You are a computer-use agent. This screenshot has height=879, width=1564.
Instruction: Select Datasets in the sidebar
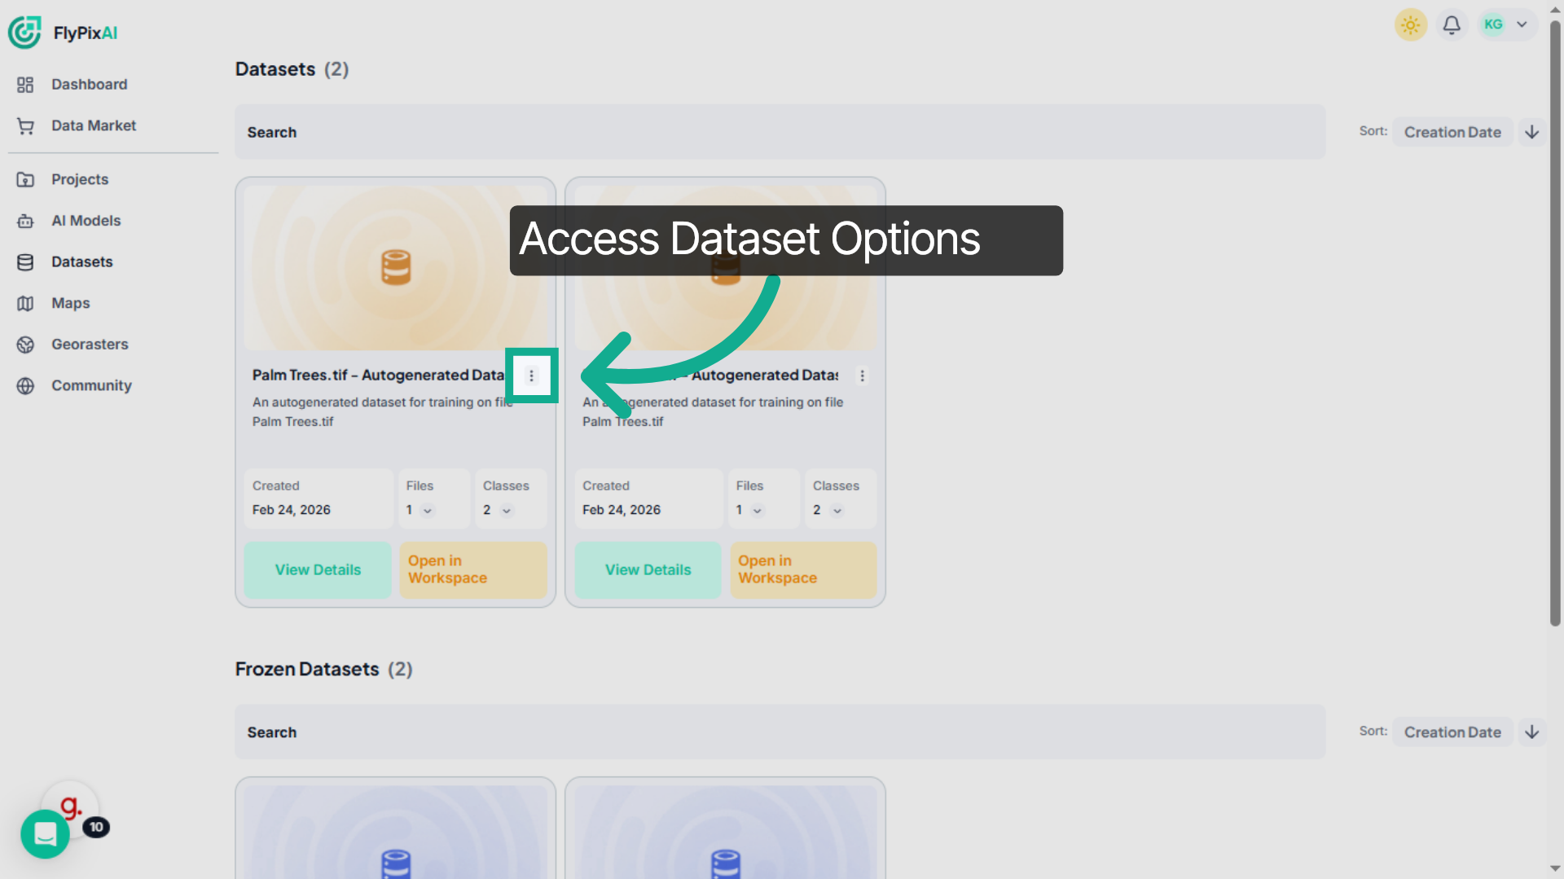pyautogui.click(x=82, y=262)
